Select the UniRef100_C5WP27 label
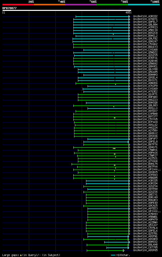The height and width of the screenshot is (257, 162). (146, 156)
